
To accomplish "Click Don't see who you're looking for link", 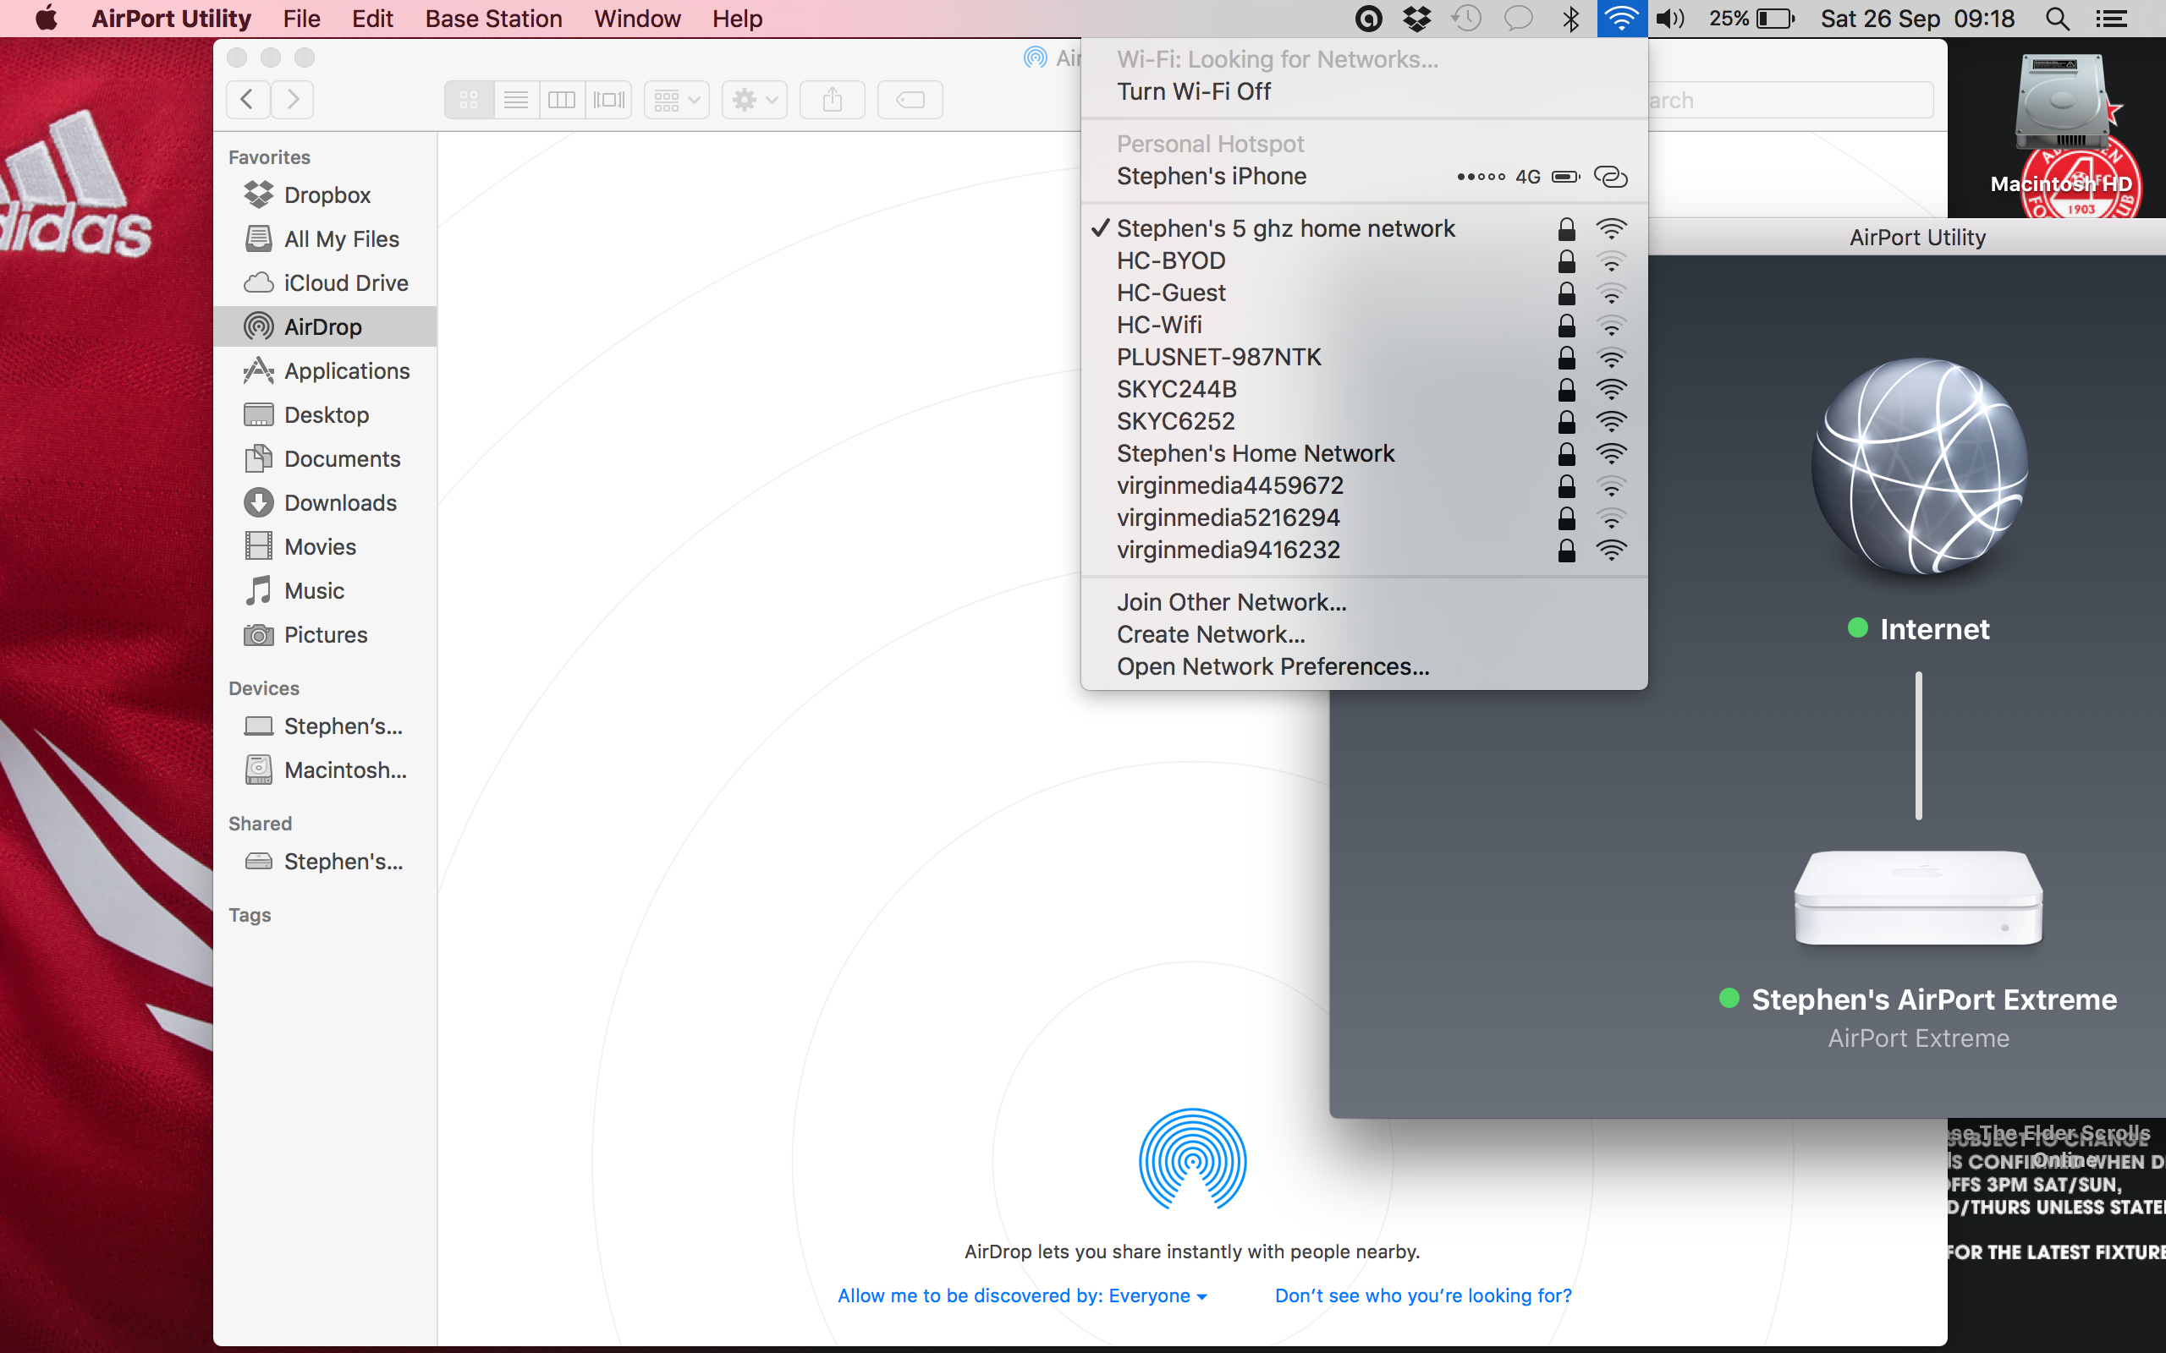I will 1422,1294.
